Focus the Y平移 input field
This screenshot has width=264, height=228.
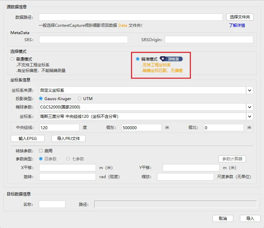click(x=191, y=168)
